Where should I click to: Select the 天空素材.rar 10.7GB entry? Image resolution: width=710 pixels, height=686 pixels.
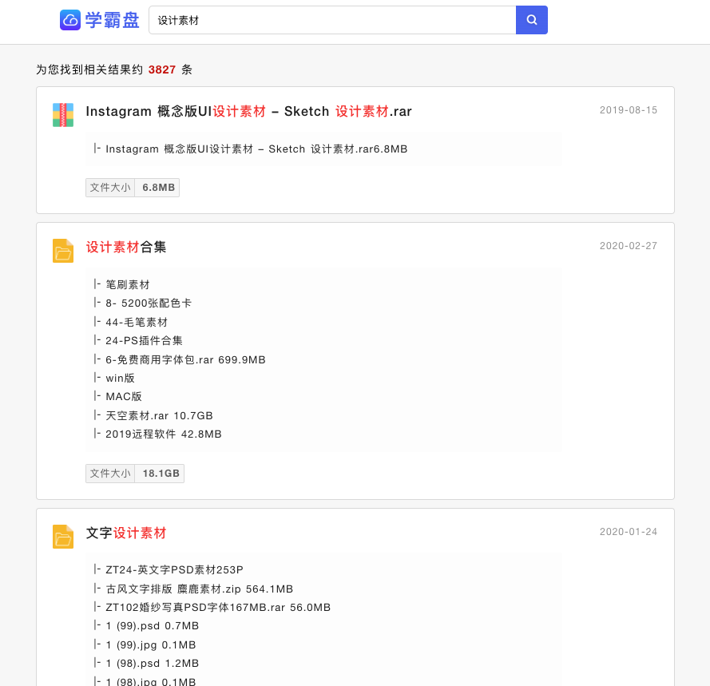pyautogui.click(x=159, y=415)
